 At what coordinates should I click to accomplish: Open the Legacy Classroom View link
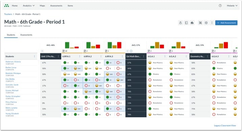click(225, 126)
